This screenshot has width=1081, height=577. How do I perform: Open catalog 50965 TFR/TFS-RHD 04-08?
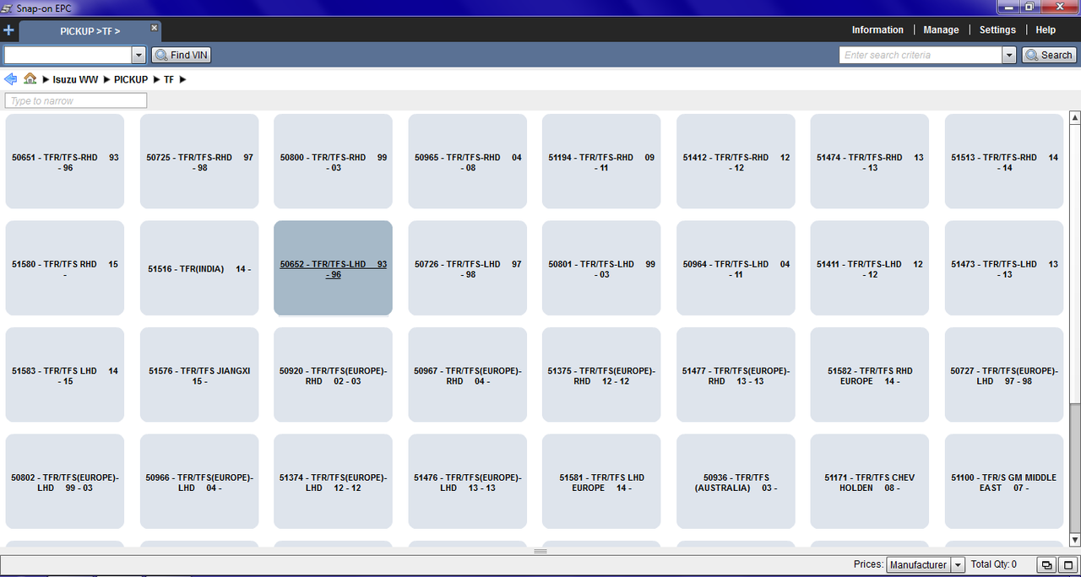tap(467, 162)
